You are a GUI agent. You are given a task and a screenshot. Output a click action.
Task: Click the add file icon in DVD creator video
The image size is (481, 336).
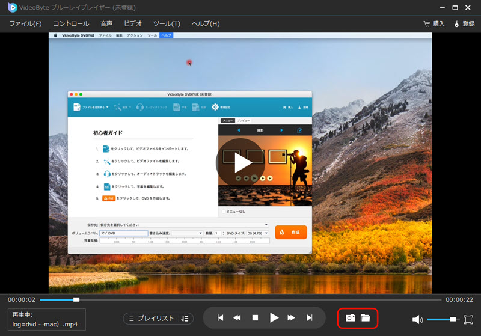77,107
